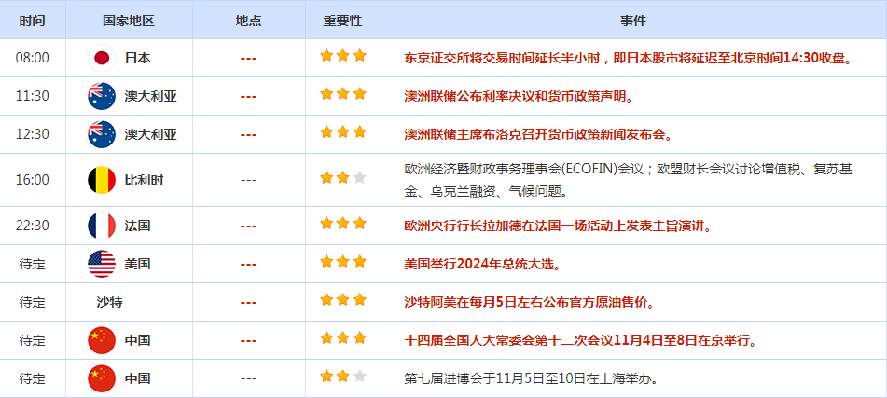
Task: Click the 美国 country name
Action: tap(137, 264)
